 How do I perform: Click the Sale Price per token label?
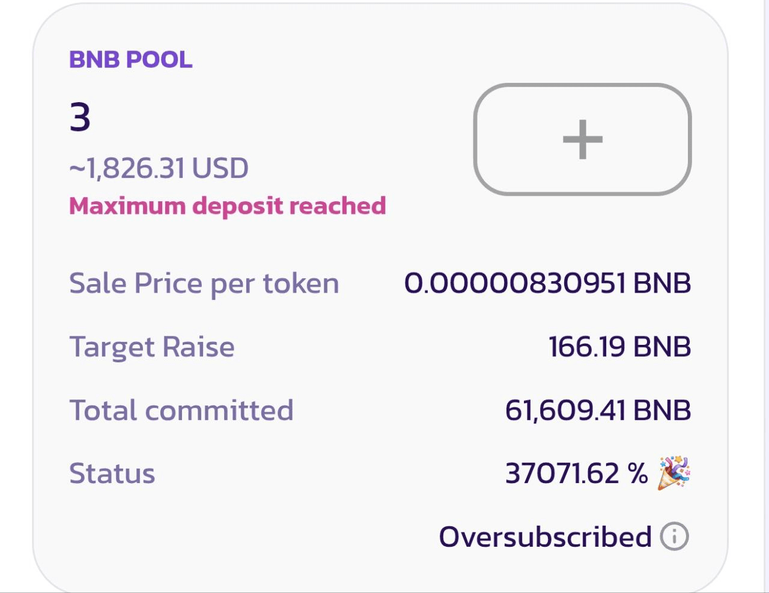coord(204,284)
